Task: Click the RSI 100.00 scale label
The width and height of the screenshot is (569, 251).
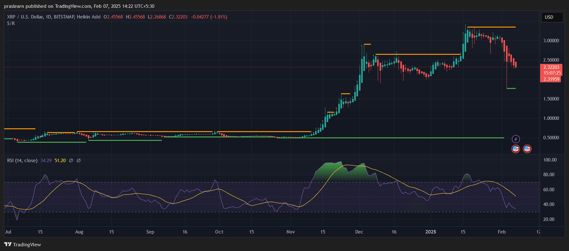Action: [x=550, y=160]
